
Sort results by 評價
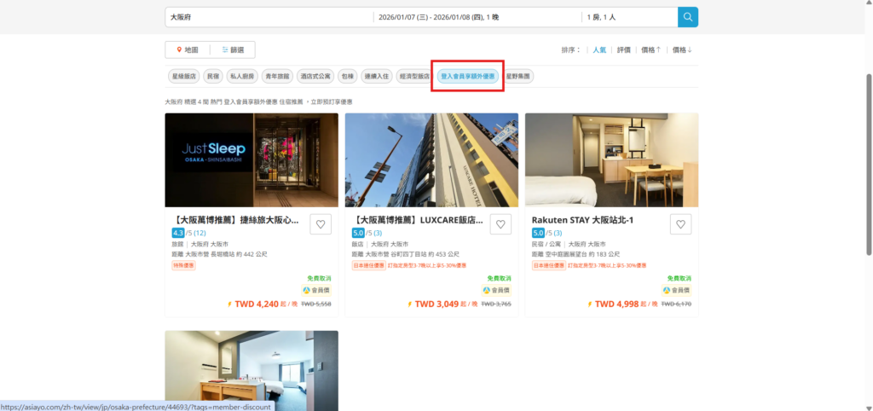point(623,49)
